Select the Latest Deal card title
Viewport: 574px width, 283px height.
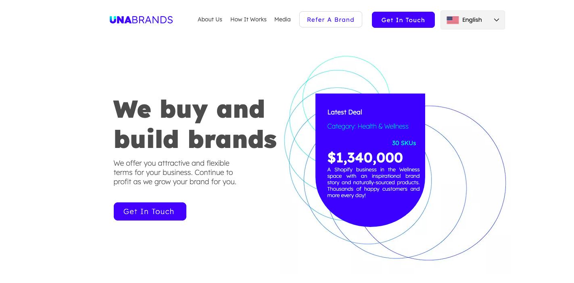click(344, 112)
